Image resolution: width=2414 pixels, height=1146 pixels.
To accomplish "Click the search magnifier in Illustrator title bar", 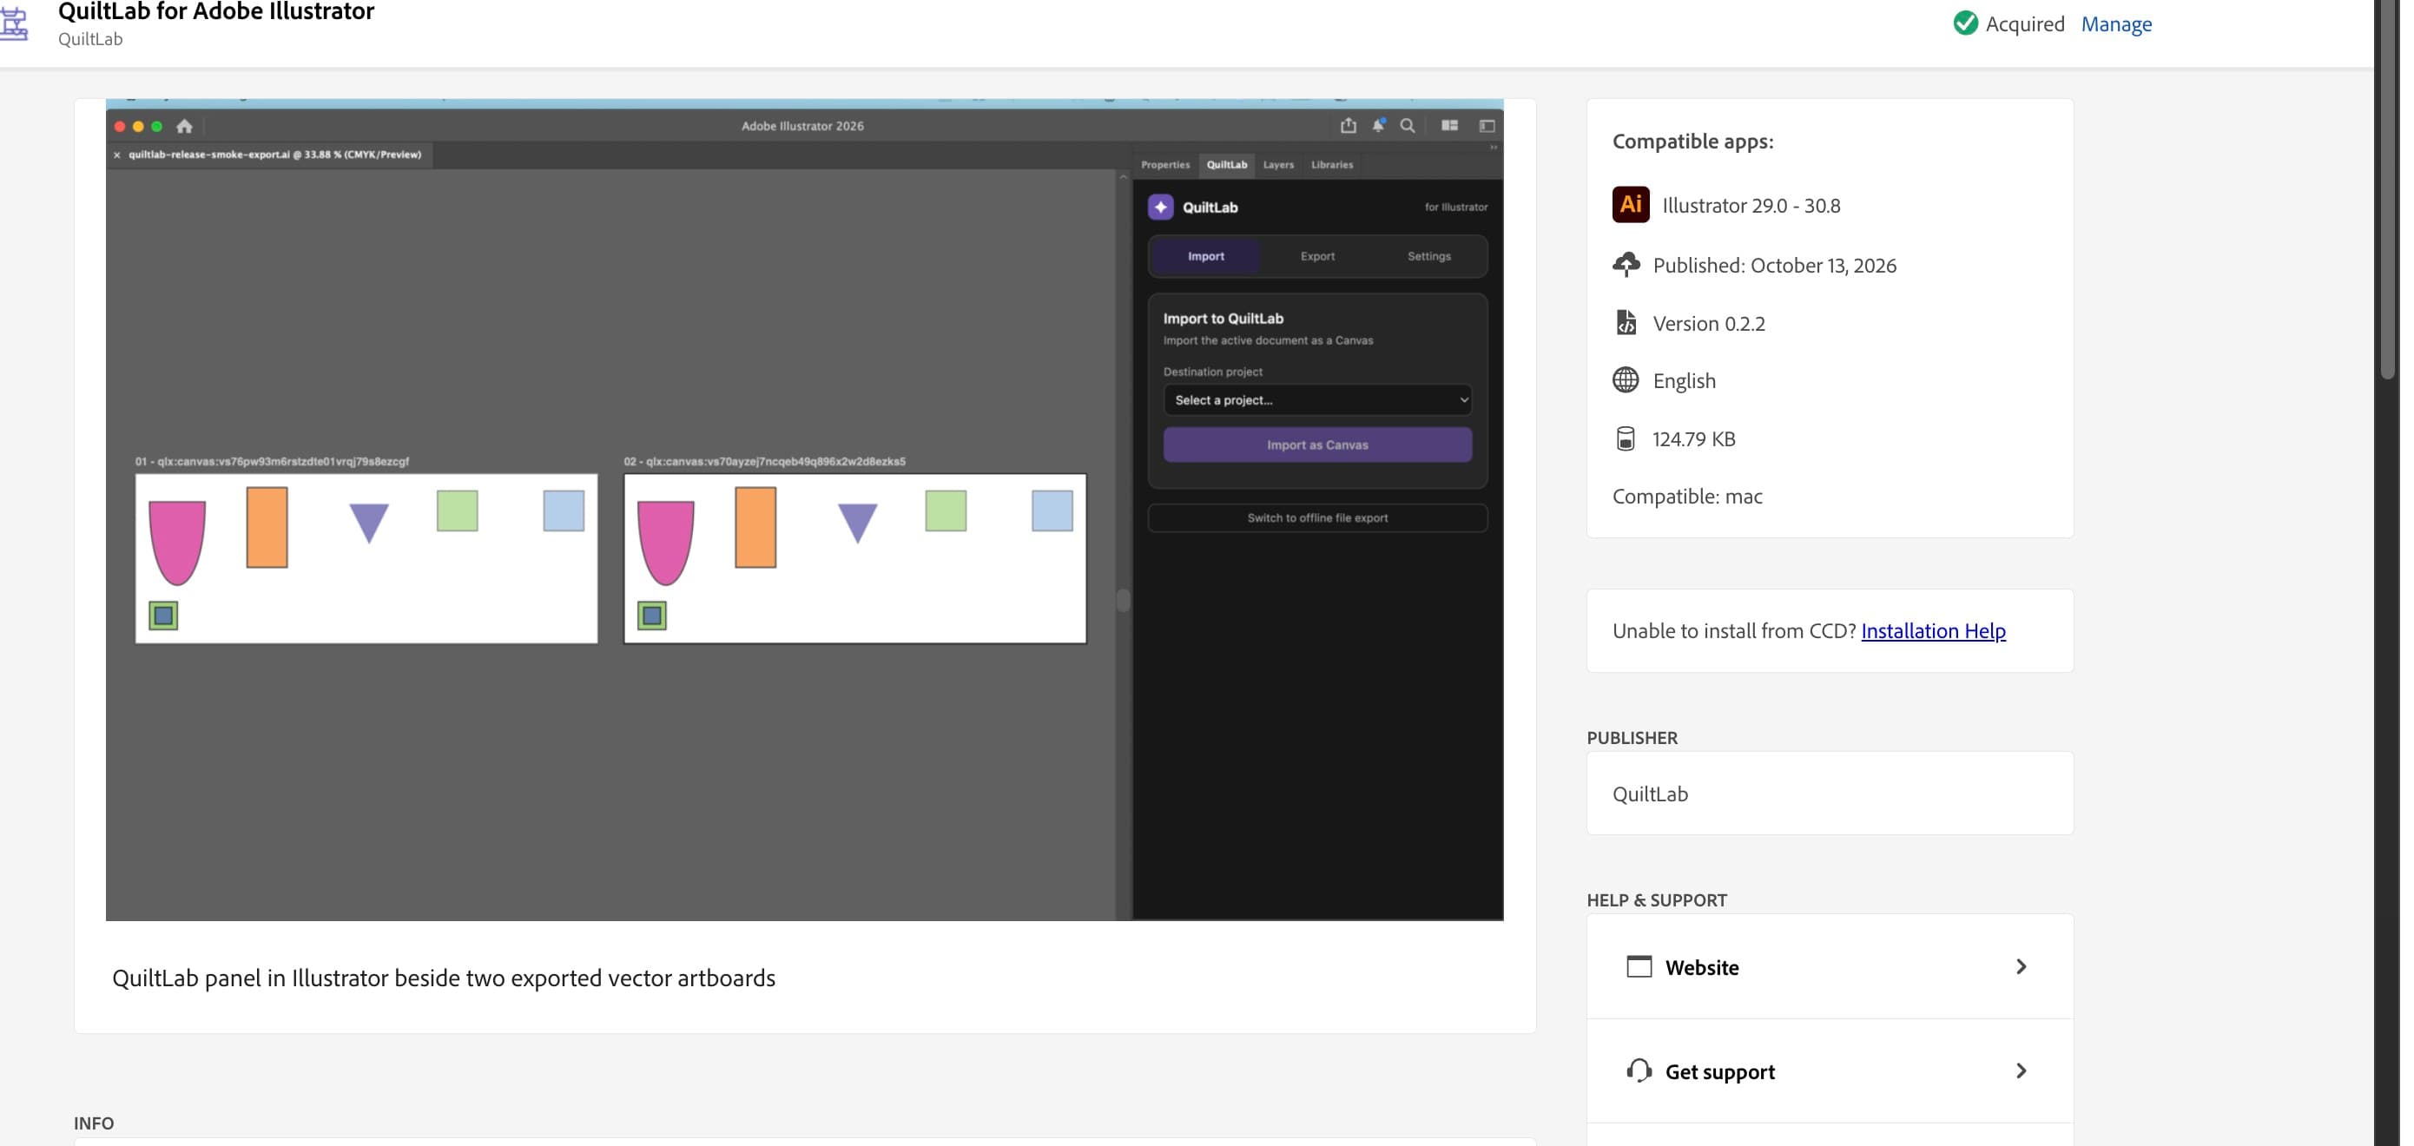I will click(x=1408, y=126).
